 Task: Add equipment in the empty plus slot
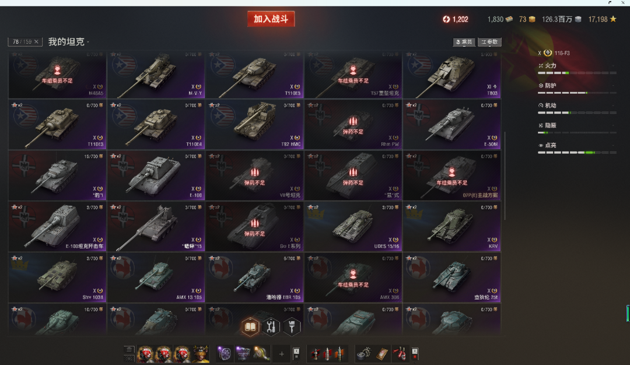pyautogui.click(x=282, y=354)
